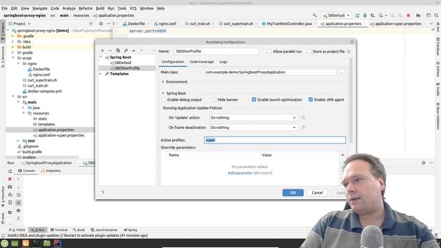Viewport: 441px width, 248px height.
Task: Open MyTrainRestController.java editor tab
Action: 289,23
